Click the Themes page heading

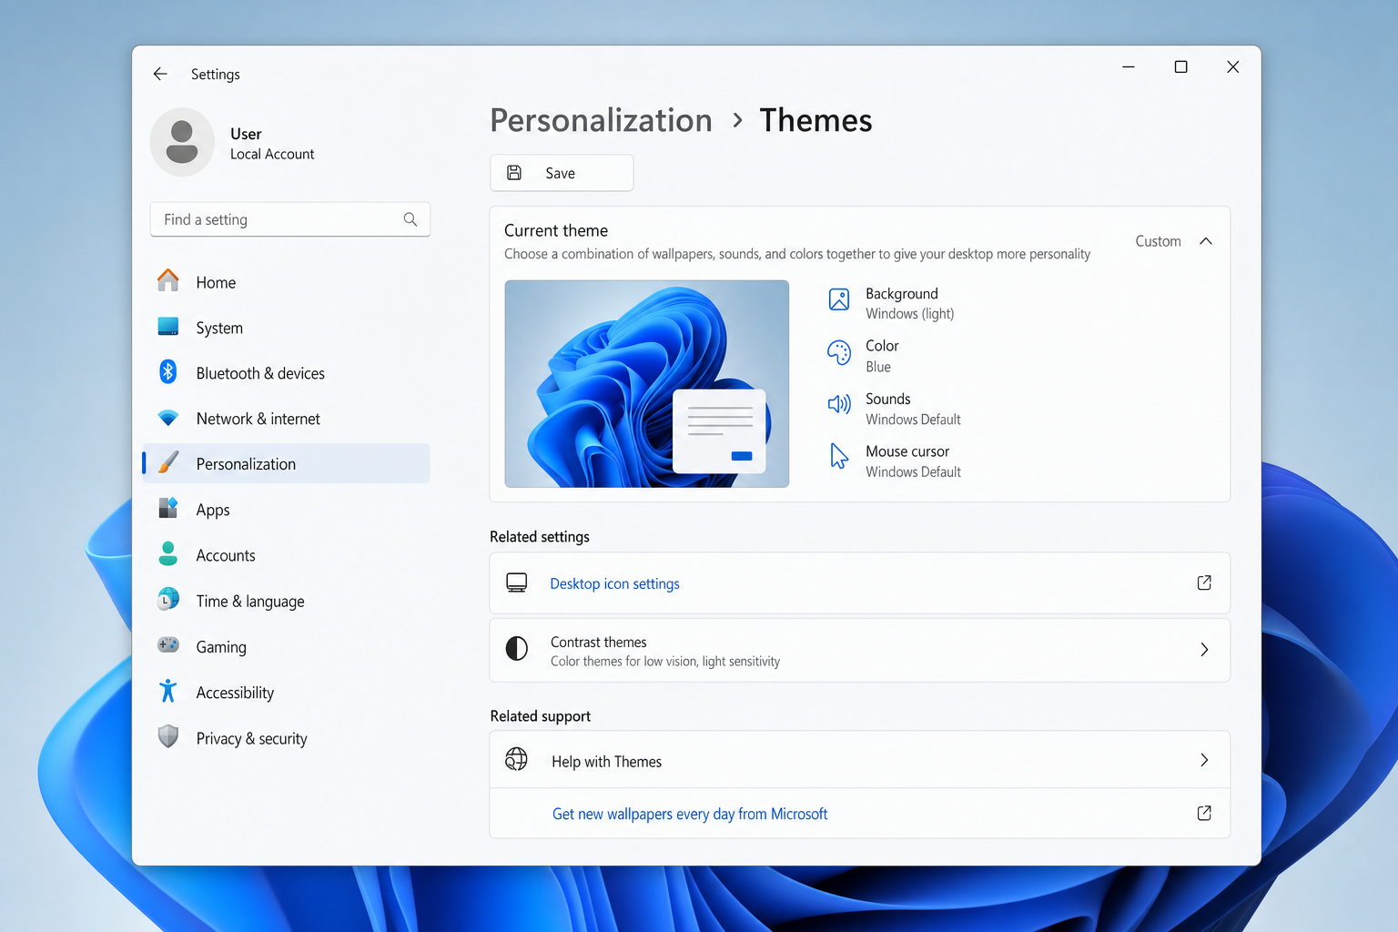(x=815, y=120)
